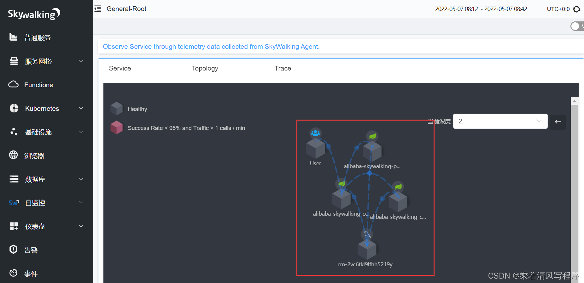Click the 浏览器 globe icon
The height and width of the screenshot is (283, 584).
(x=13, y=155)
